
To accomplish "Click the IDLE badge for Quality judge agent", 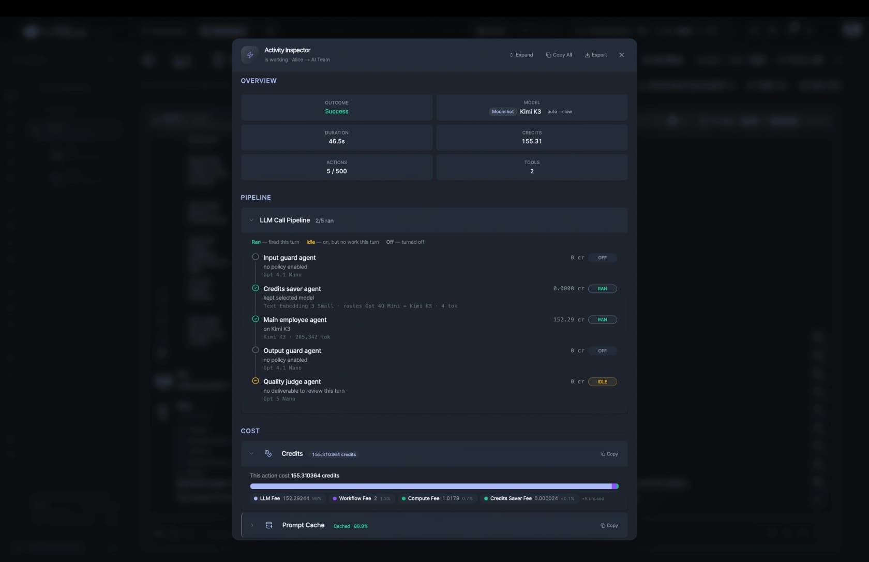I will click(x=603, y=382).
